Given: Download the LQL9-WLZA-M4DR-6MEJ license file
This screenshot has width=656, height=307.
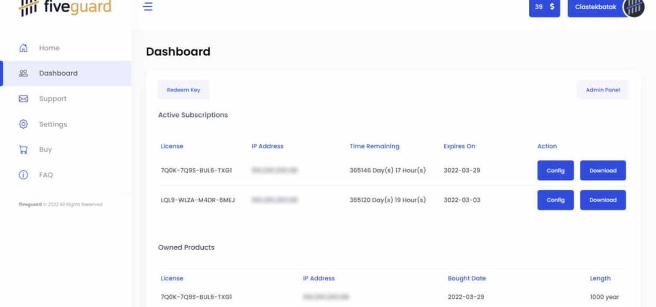Looking at the screenshot, I should 603,200.
